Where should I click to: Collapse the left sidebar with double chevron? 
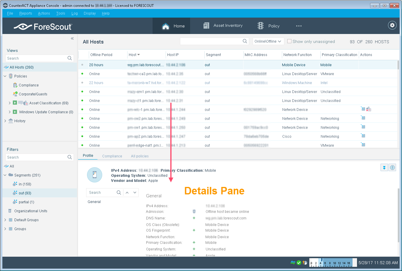[x=72, y=38]
